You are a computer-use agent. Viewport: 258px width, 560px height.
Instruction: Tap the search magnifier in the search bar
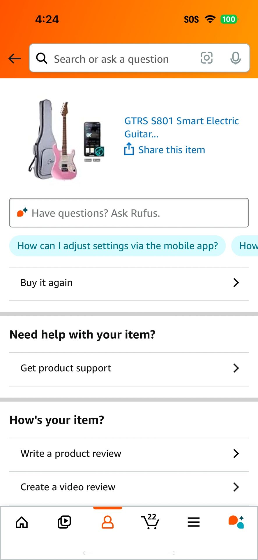click(42, 58)
